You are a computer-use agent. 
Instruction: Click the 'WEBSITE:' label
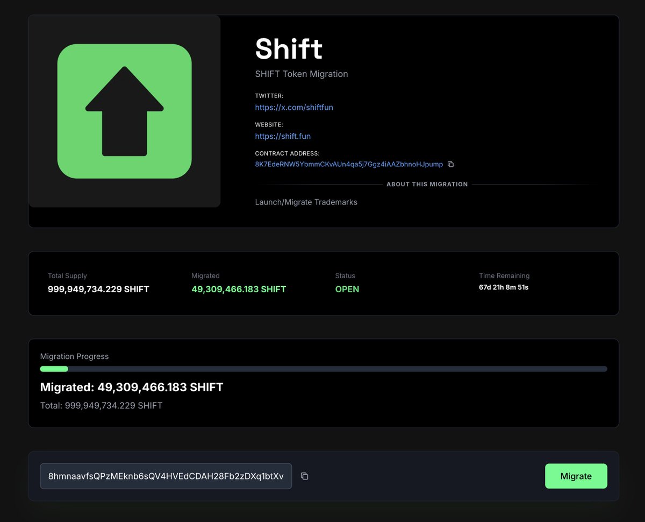[x=269, y=125]
